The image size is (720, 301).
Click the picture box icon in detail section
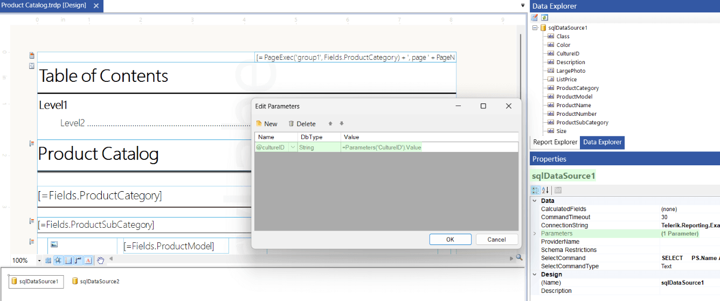click(54, 244)
